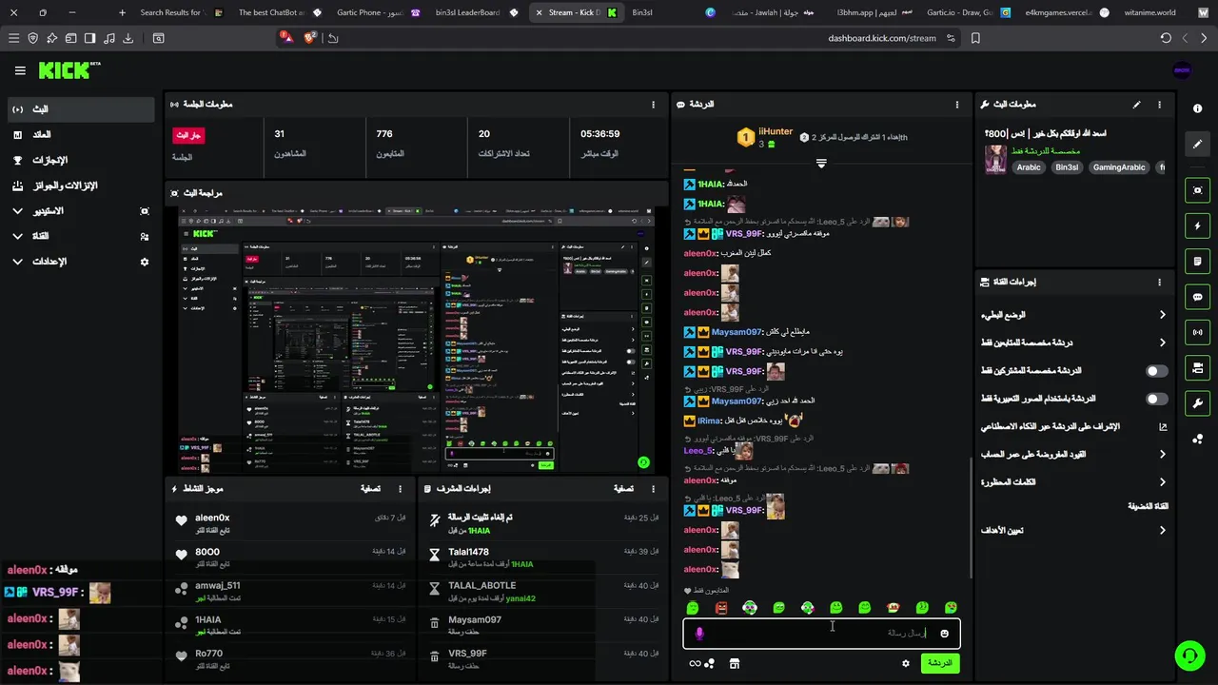Open the emoji picker in message box
Screen dimensions: 1218x685
click(x=944, y=634)
